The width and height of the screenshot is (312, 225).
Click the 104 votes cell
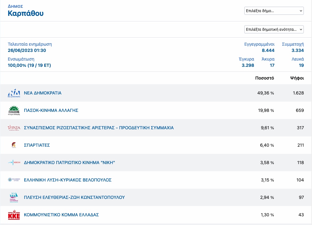pos(300,180)
